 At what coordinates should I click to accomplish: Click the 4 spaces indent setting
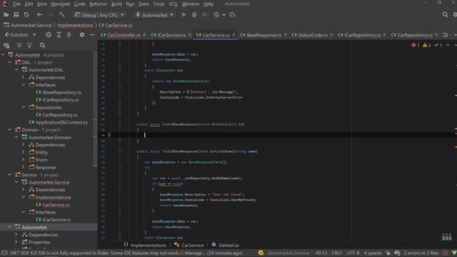pos(373,253)
